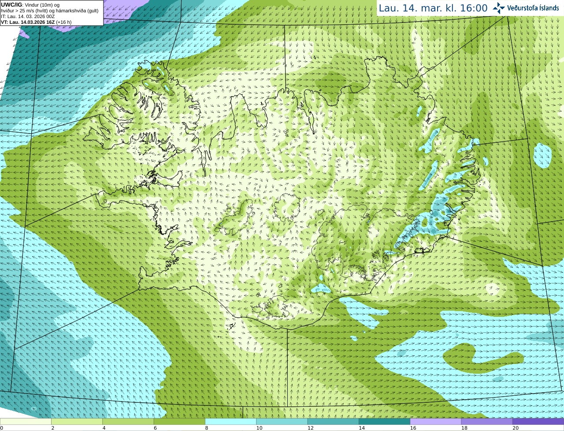564x431 pixels.
Task: Pick the above 20 m/s dark violet swatch
Action: click(x=538, y=421)
